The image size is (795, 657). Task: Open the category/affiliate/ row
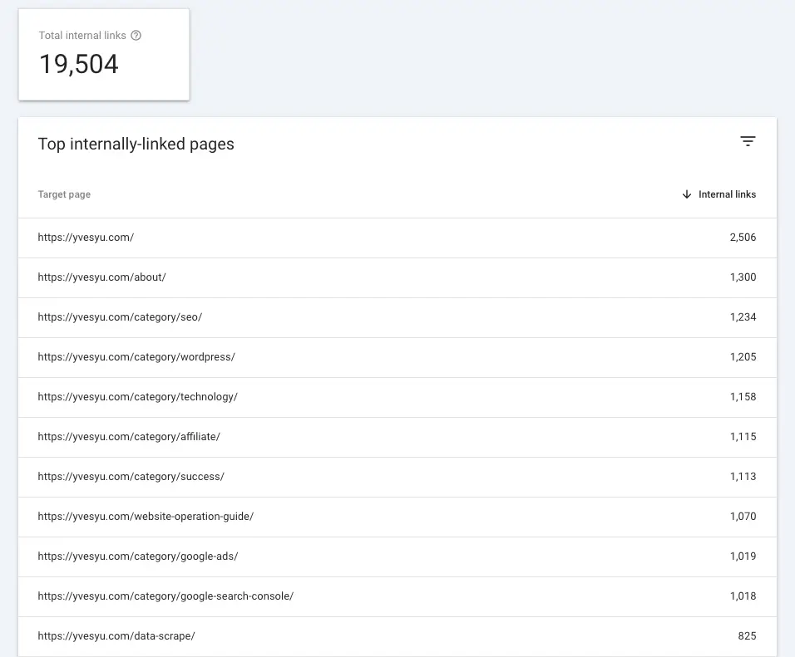click(129, 437)
